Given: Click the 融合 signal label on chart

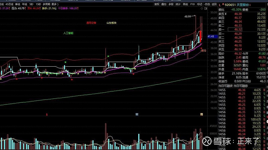Looking at the screenshot, I should (x=204, y=51).
